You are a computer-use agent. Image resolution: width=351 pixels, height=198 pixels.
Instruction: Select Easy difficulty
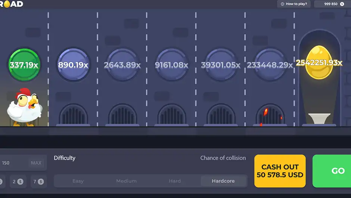(78, 181)
